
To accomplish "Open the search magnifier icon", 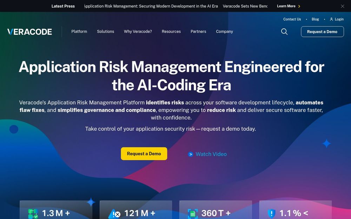I will pos(284,32).
